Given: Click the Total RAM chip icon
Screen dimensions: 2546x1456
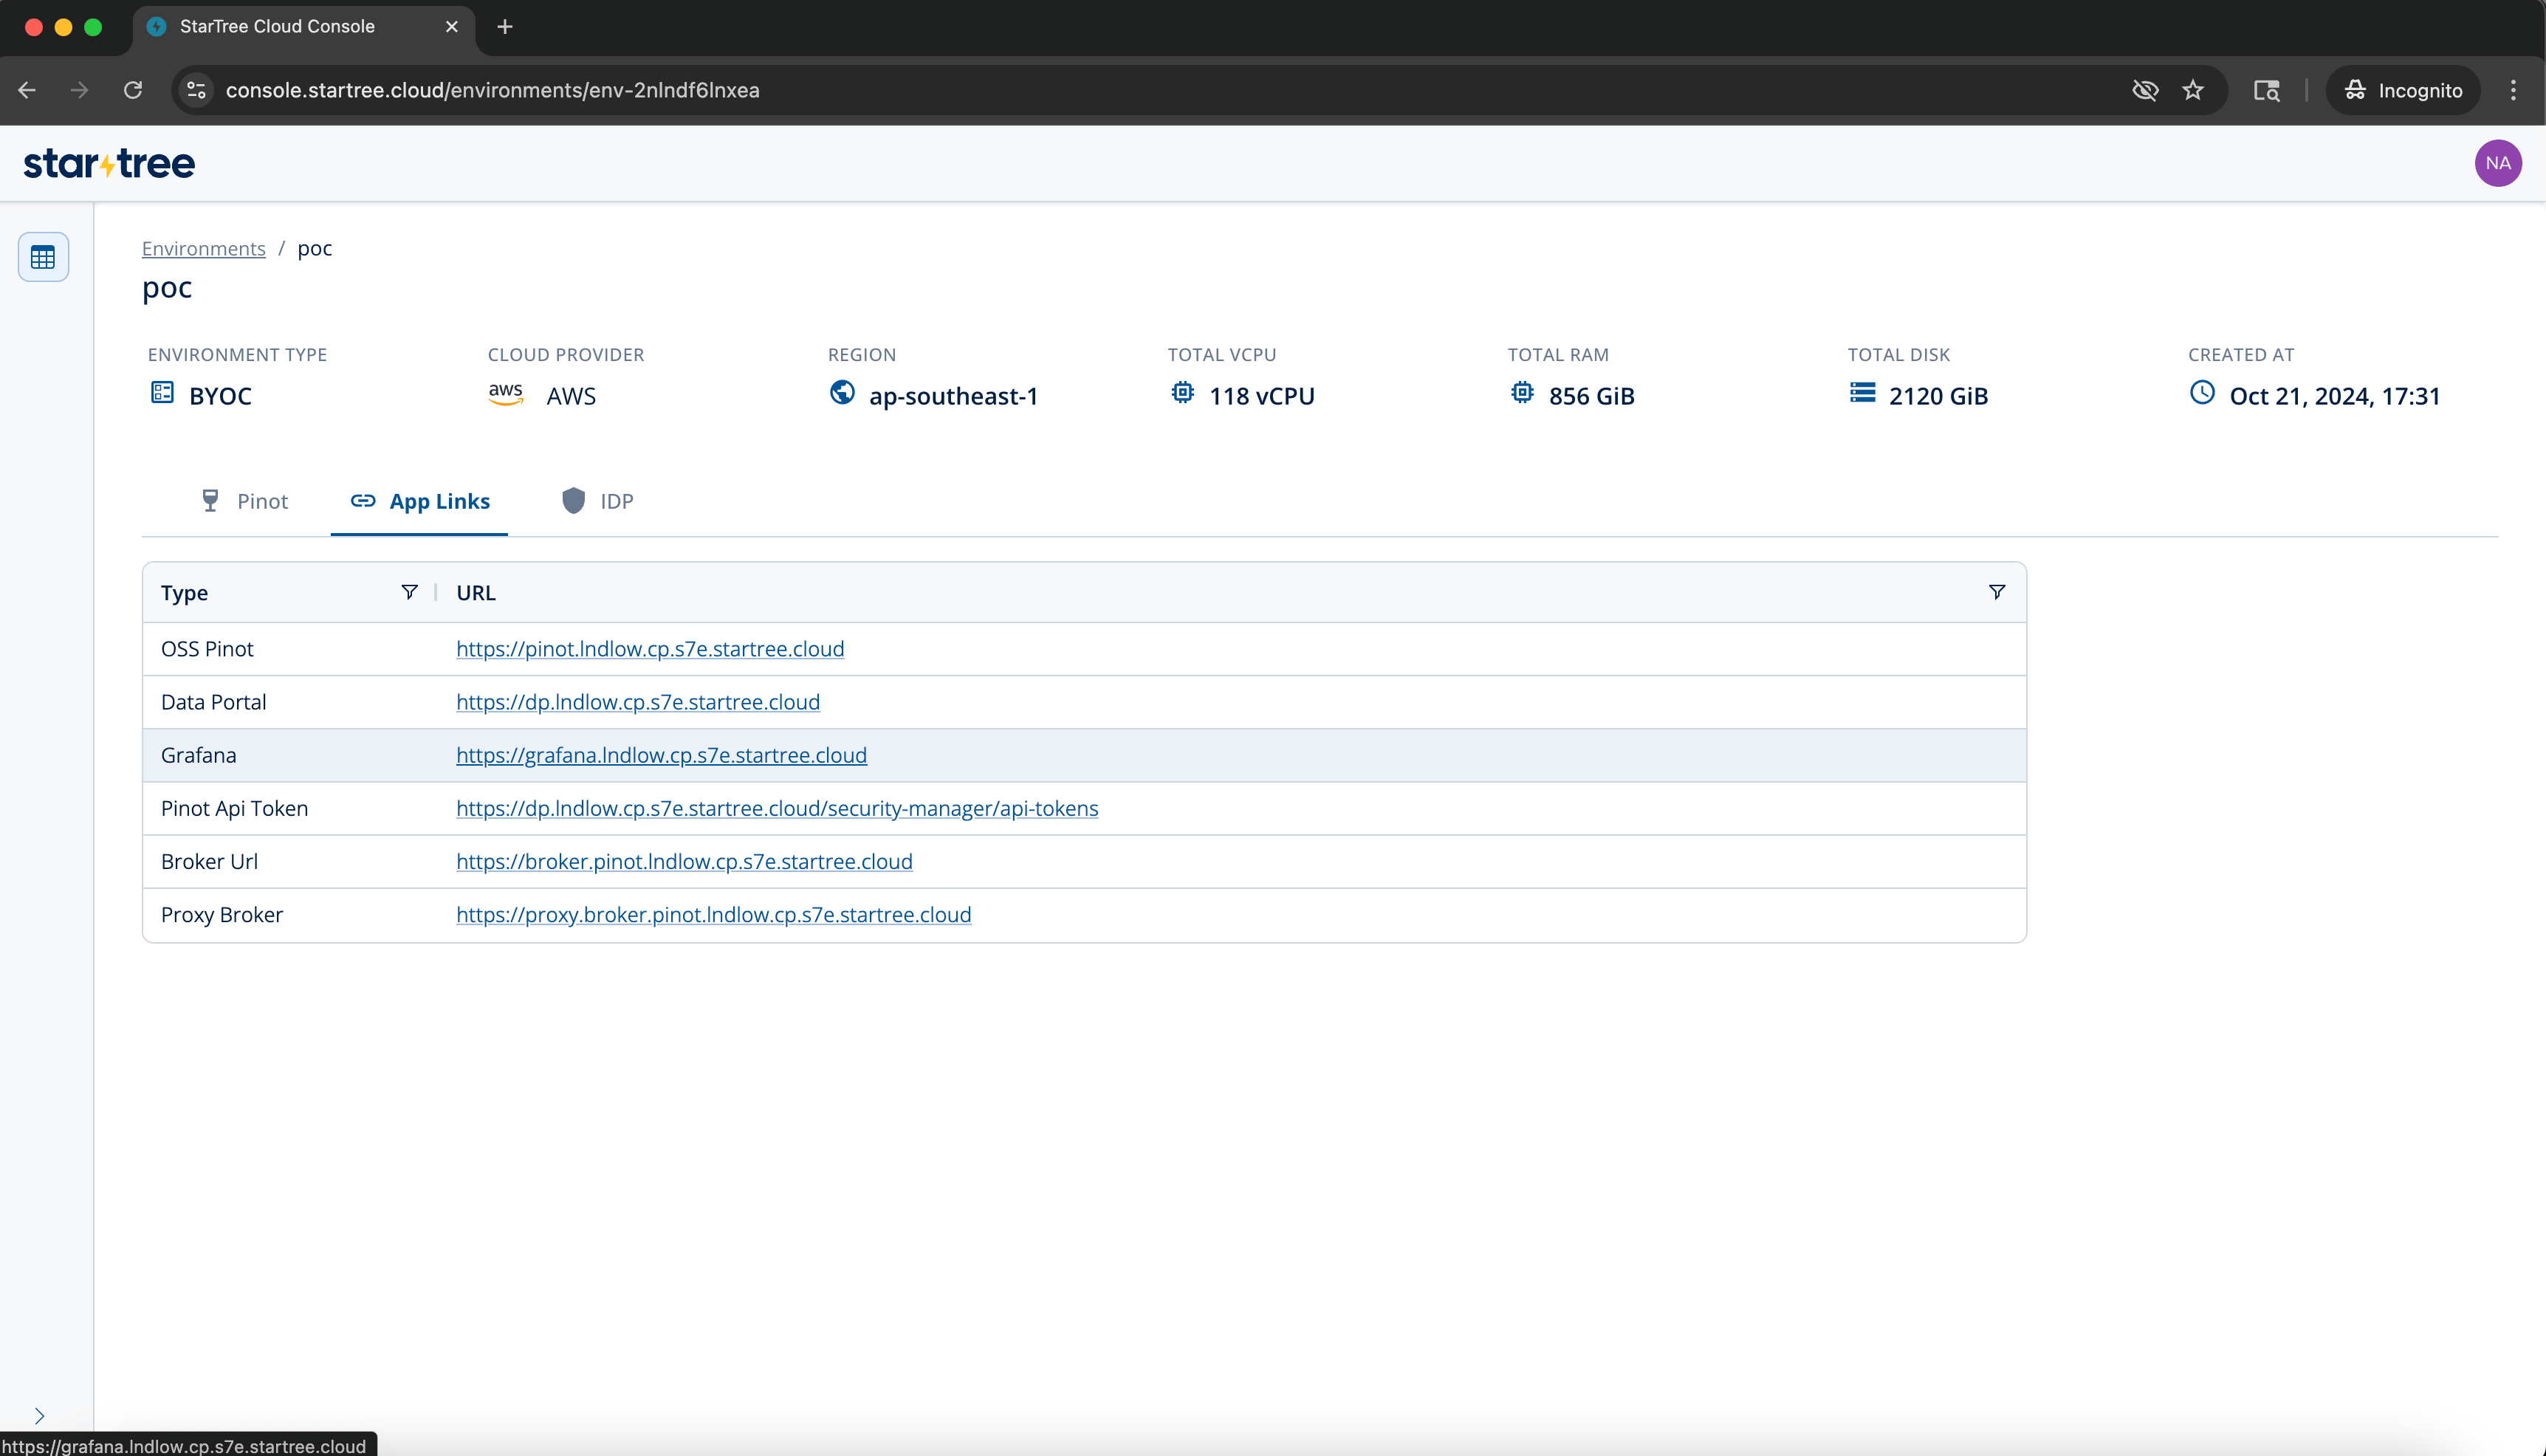Looking at the screenshot, I should coord(1522,393).
